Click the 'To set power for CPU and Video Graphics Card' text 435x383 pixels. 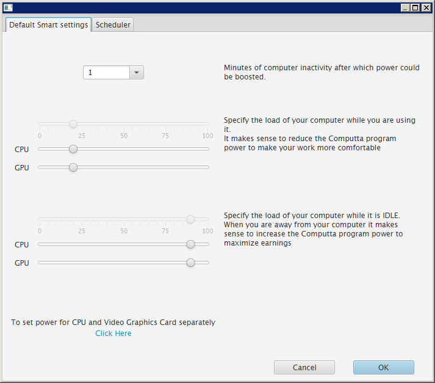point(113,323)
